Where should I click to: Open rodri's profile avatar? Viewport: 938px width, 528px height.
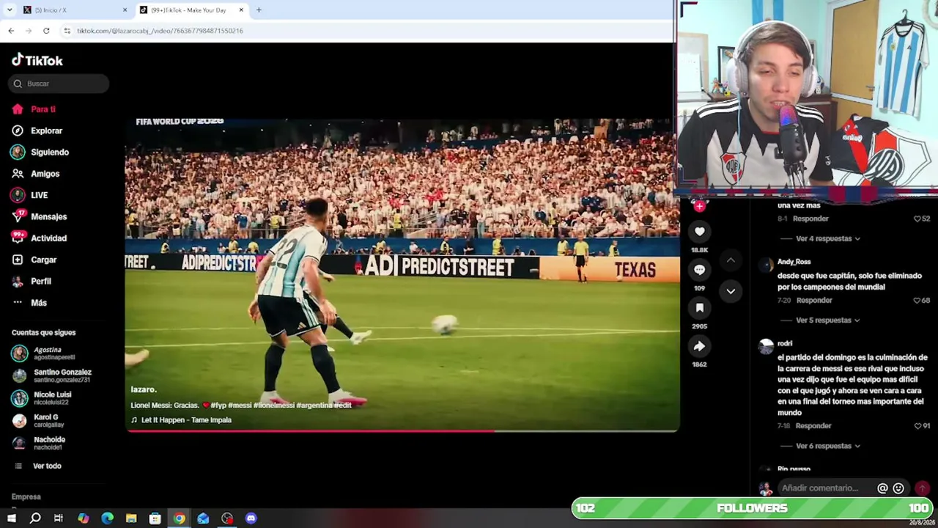coord(766,348)
